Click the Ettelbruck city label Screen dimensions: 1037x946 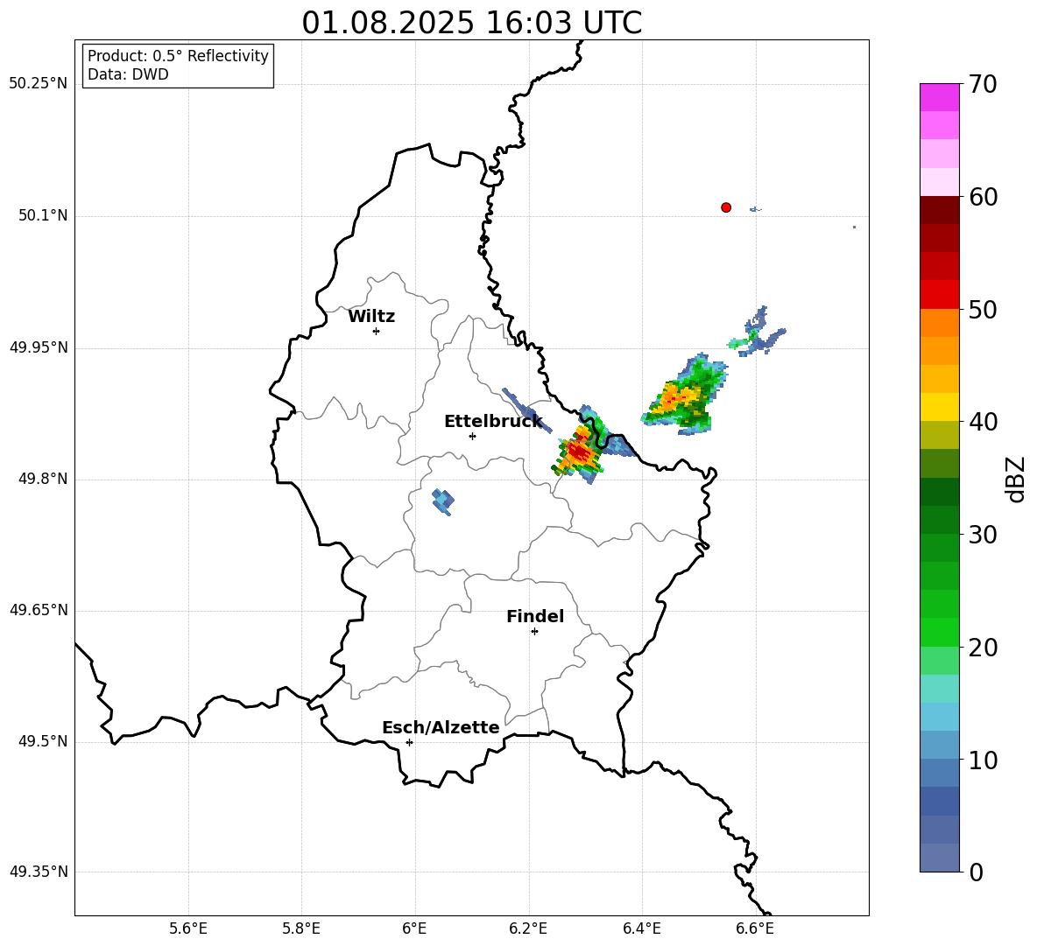[493, 422]
